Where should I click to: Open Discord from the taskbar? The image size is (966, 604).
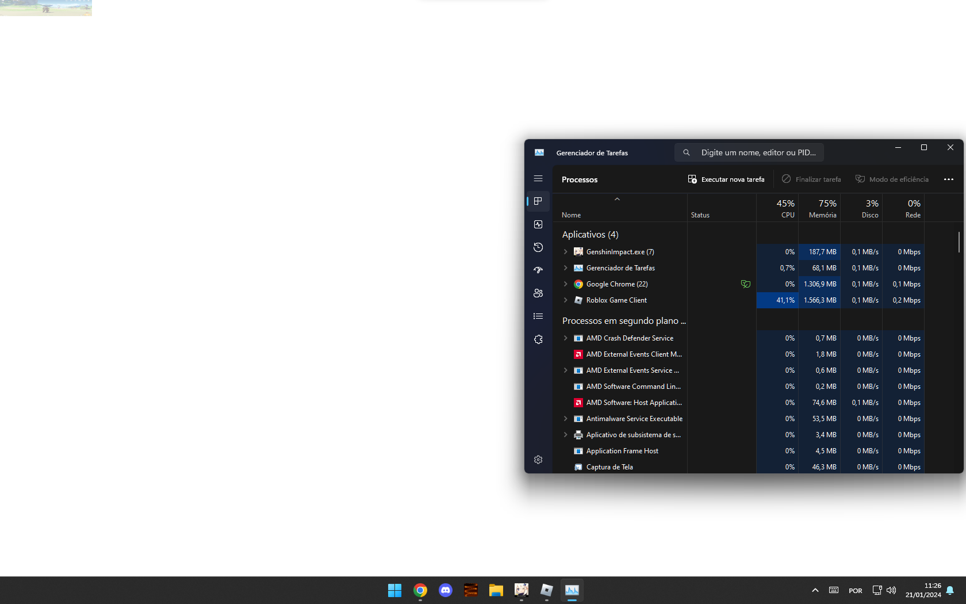tap(446, 590)
